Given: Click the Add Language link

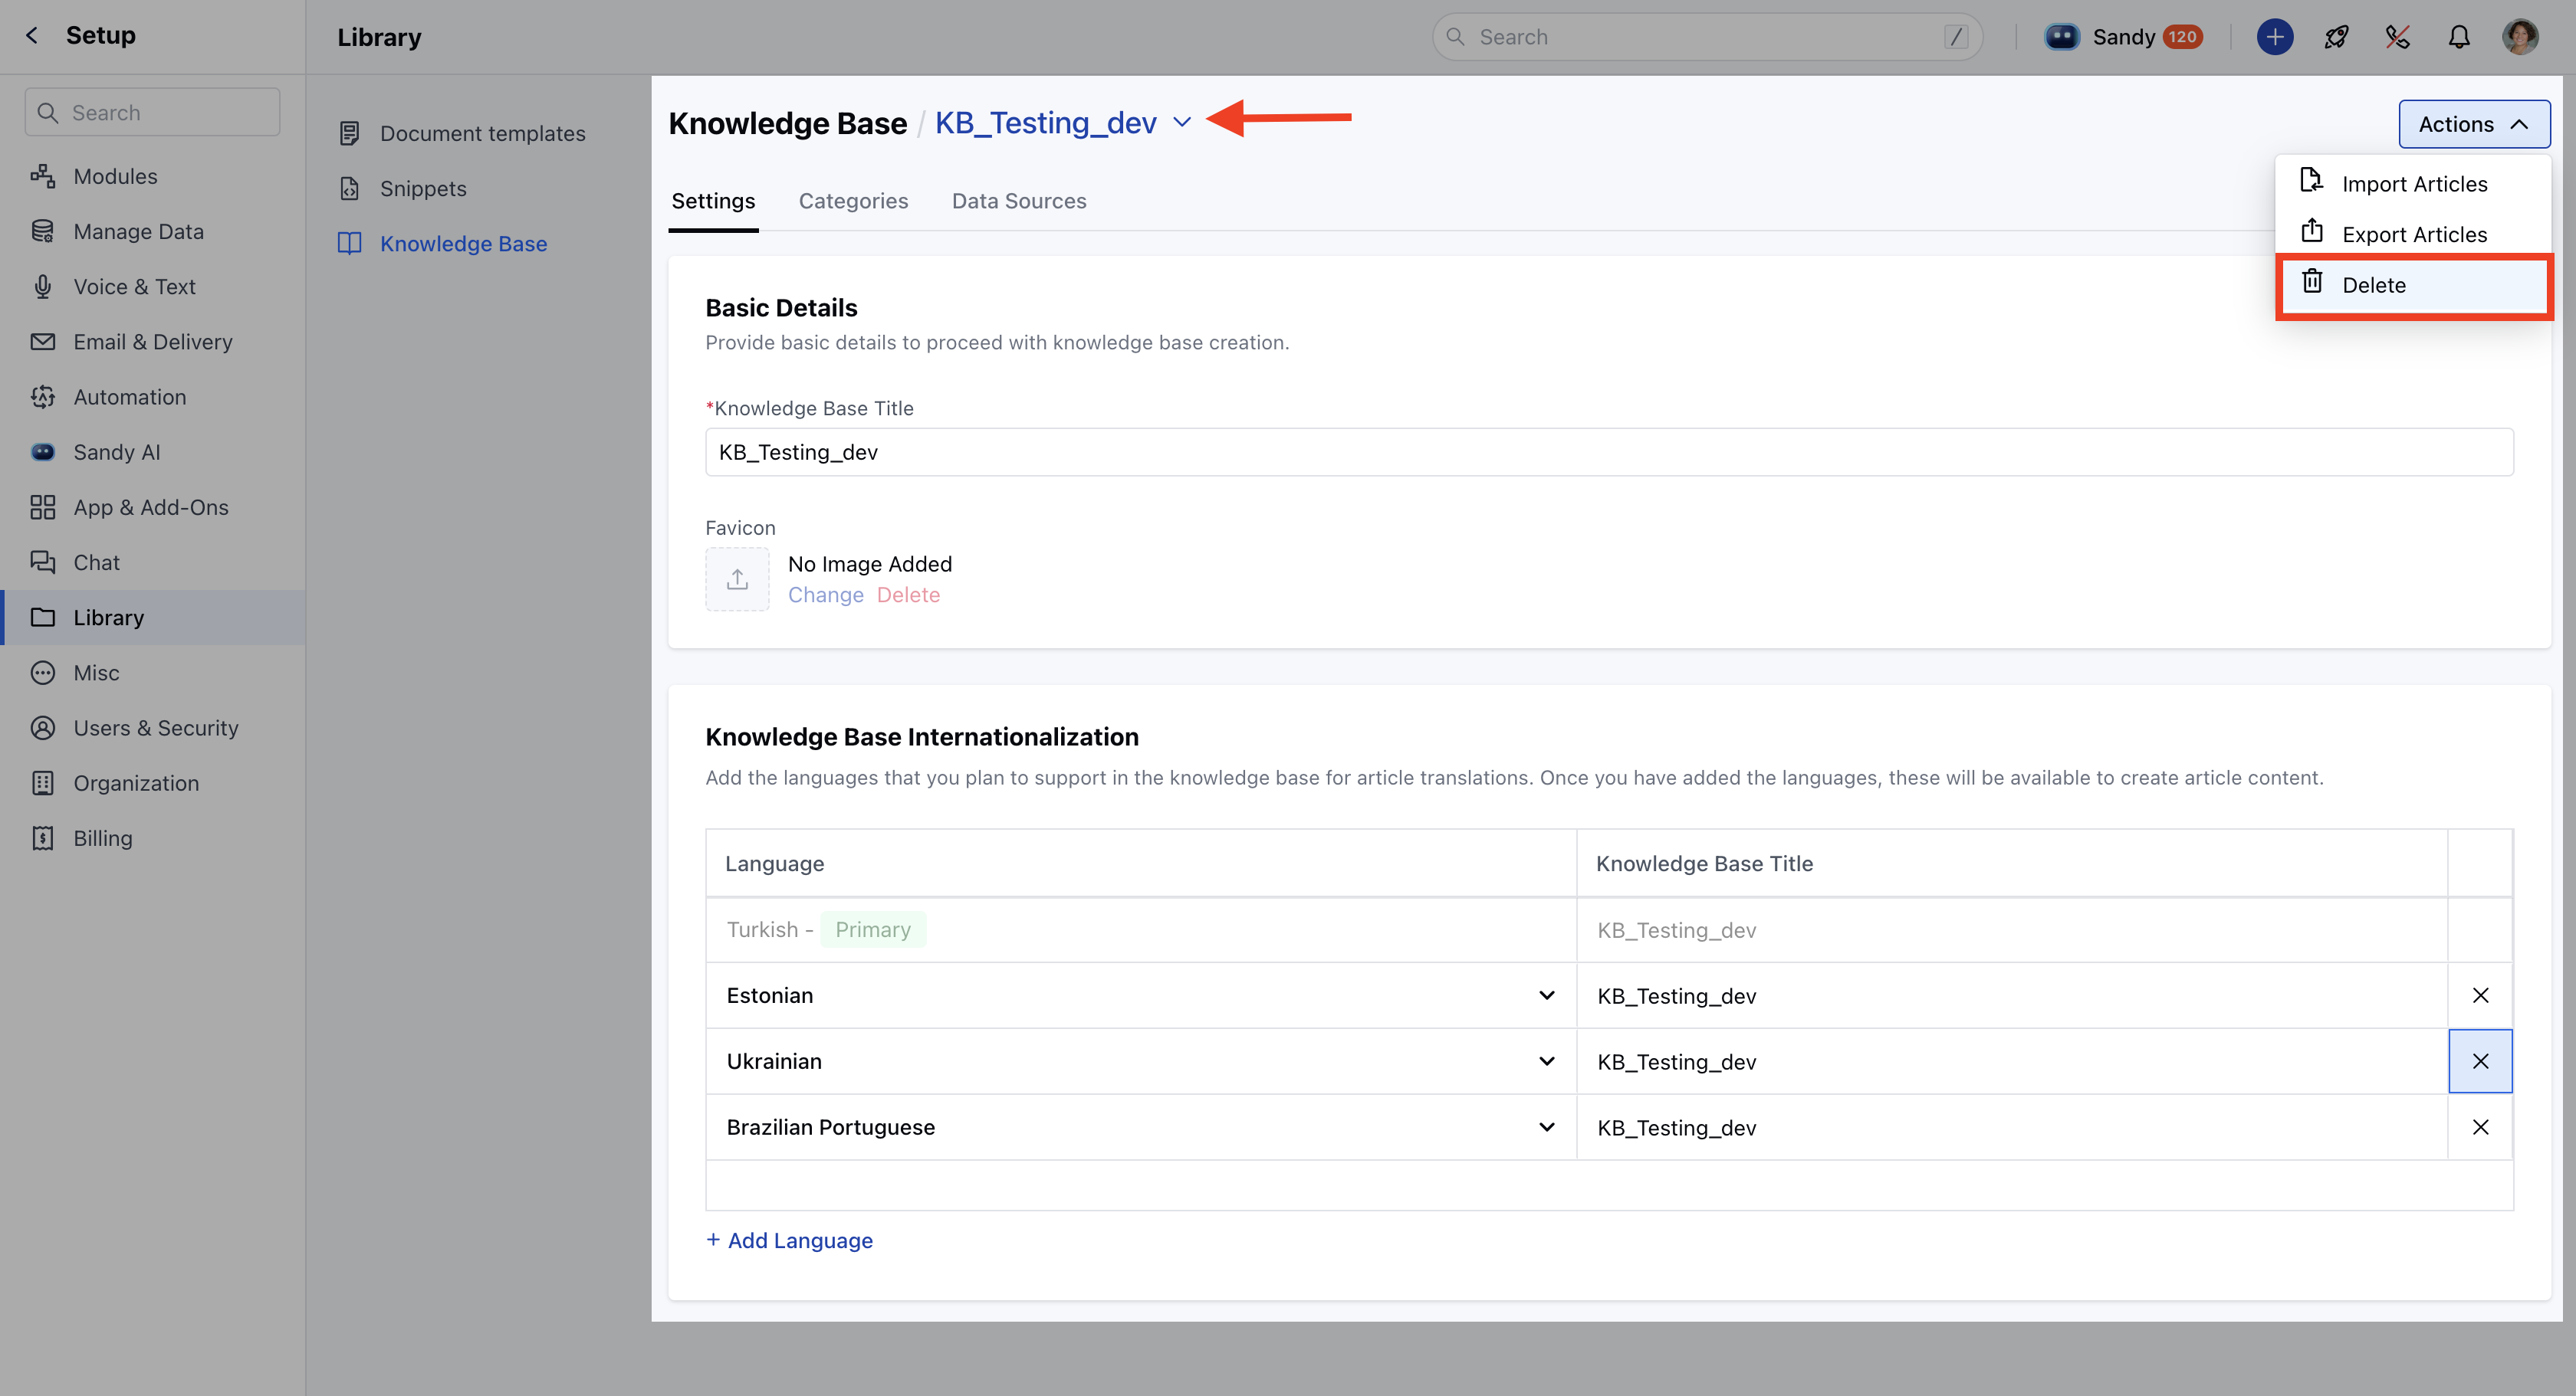Looking at the screenshot, I should coord(789,1240).
